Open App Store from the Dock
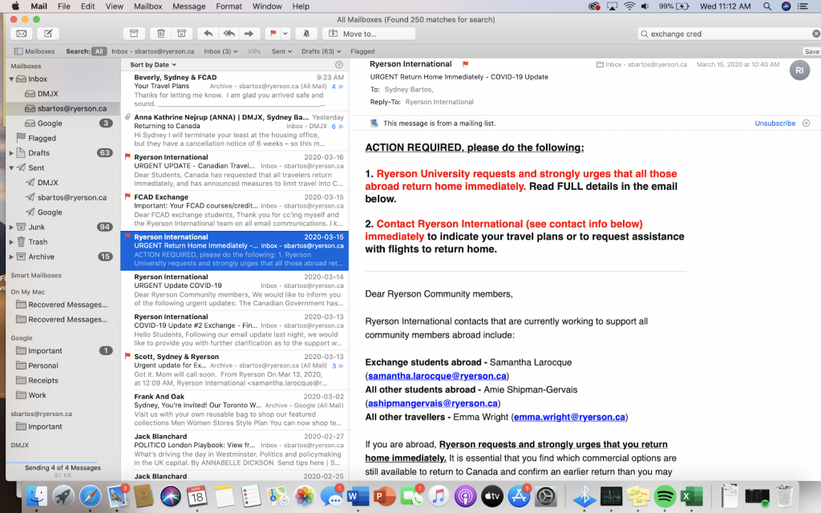This screenshot has width=821, height=513. [519, 495]
